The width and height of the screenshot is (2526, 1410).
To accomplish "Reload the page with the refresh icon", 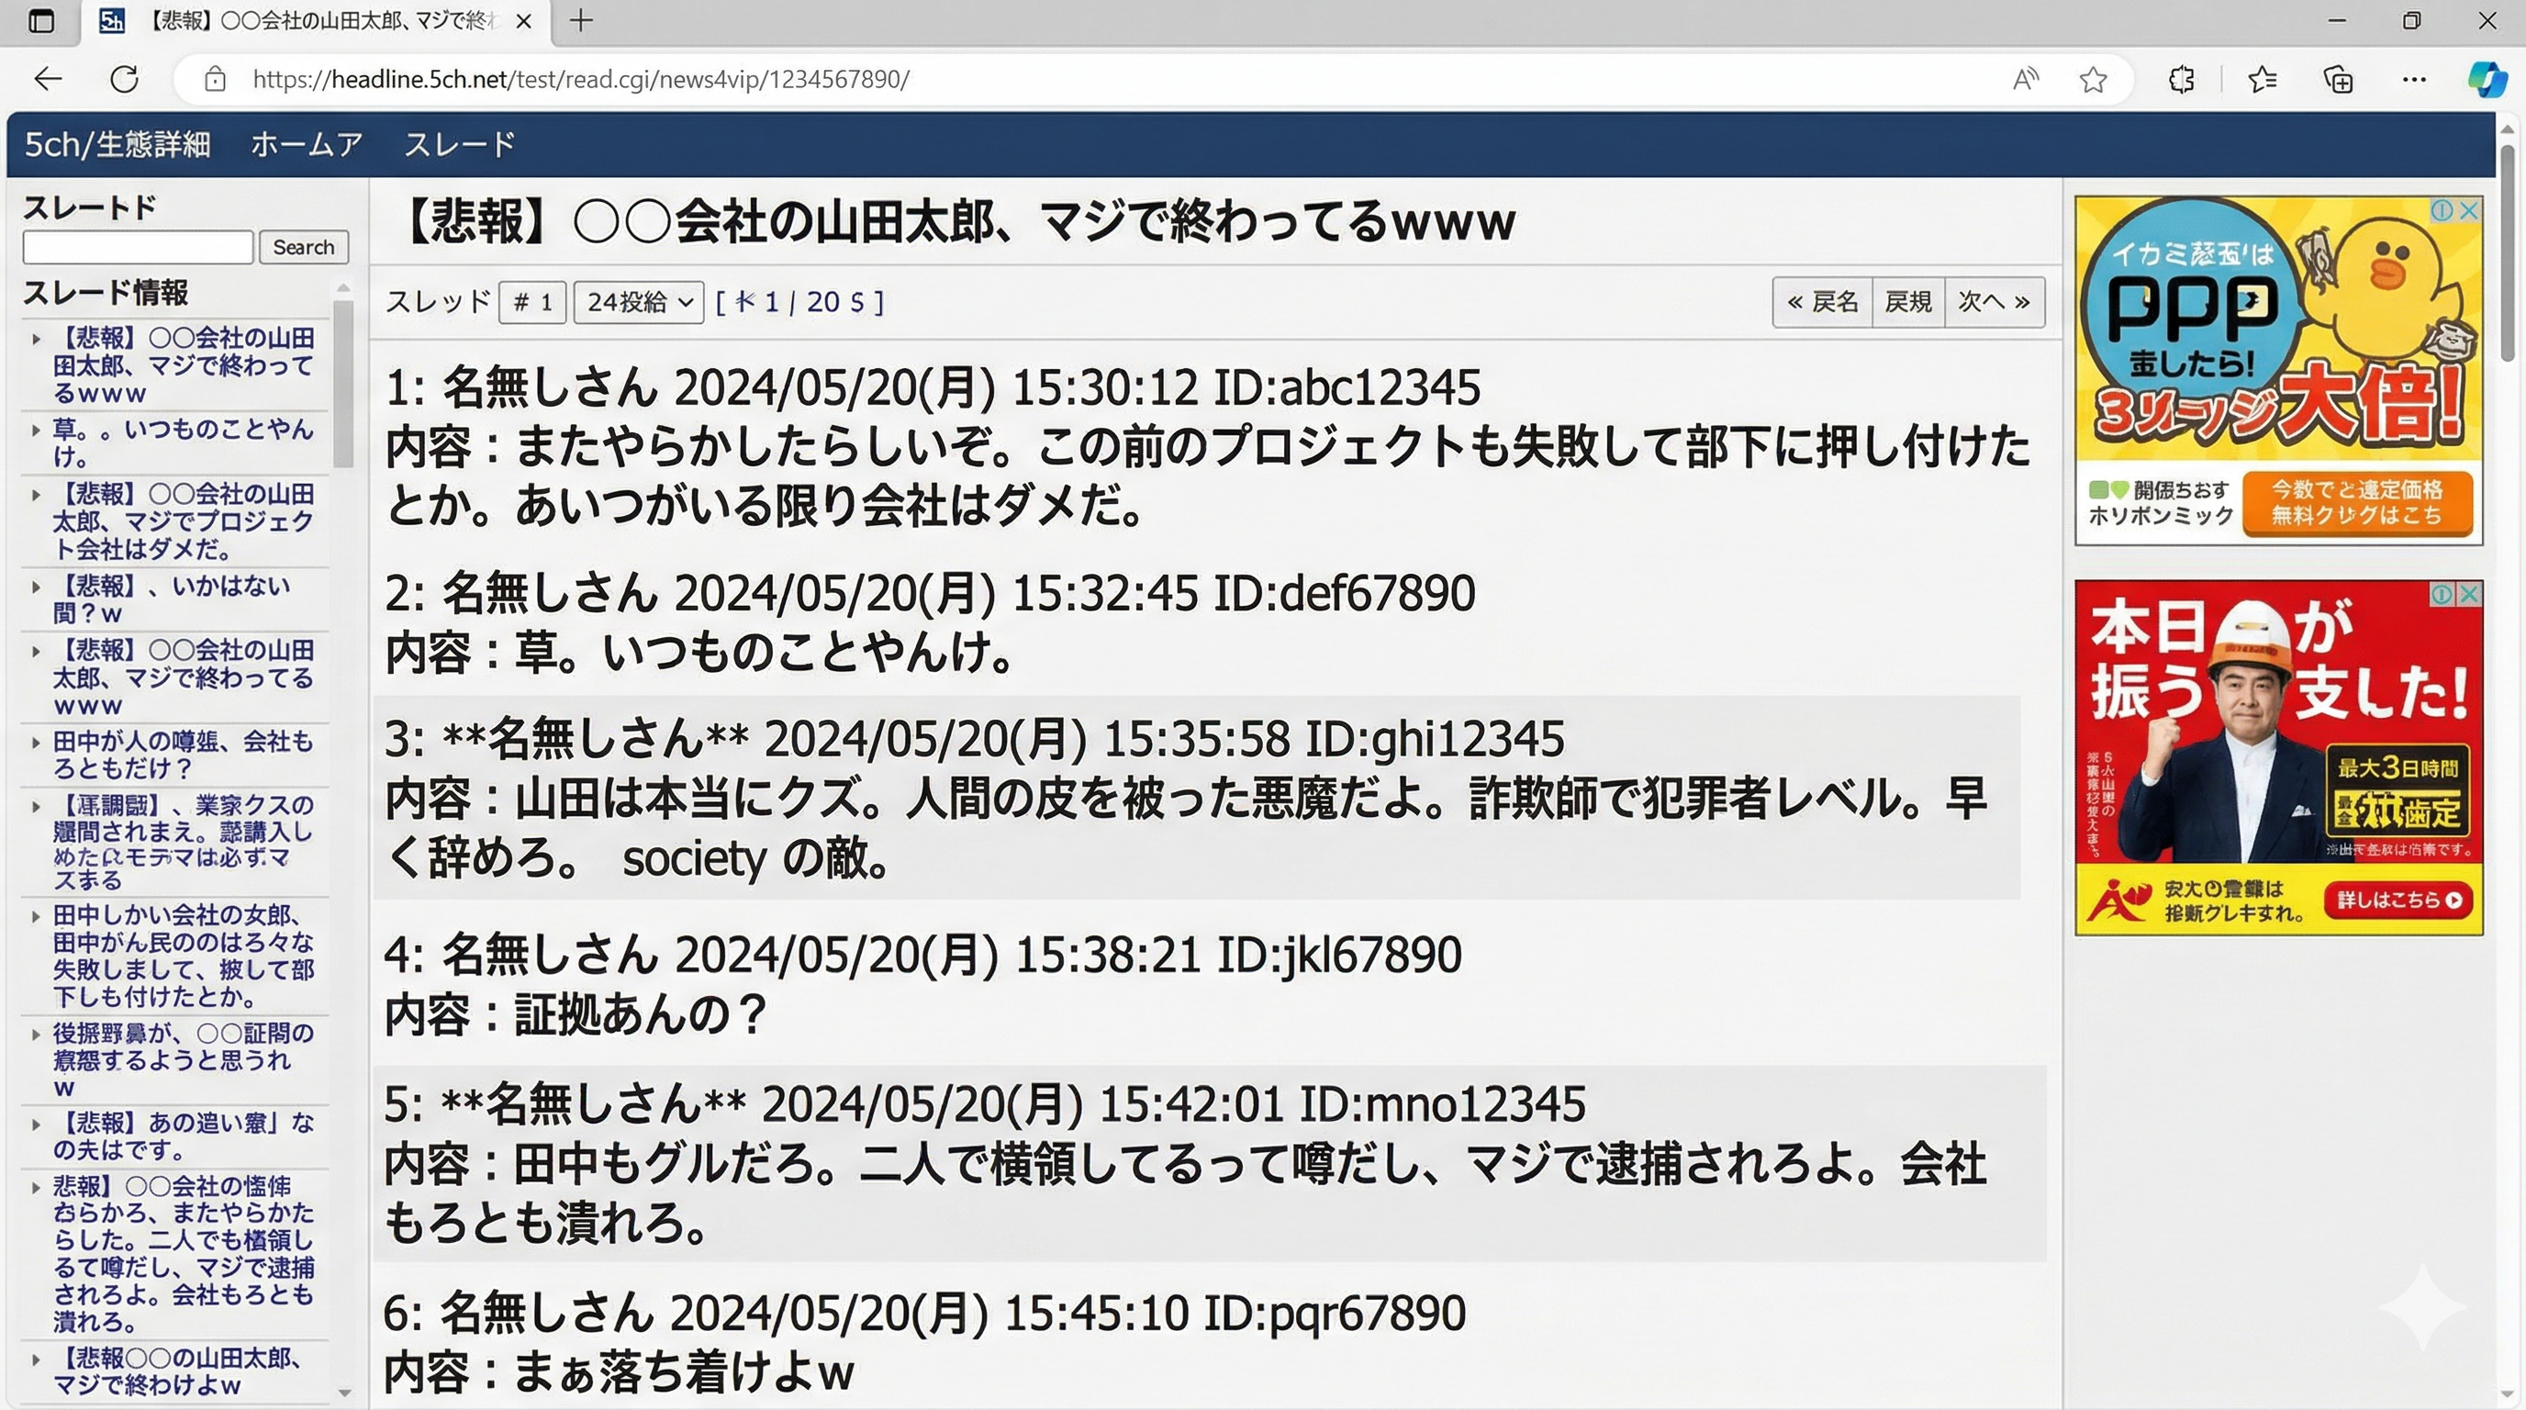I will 125,80.
